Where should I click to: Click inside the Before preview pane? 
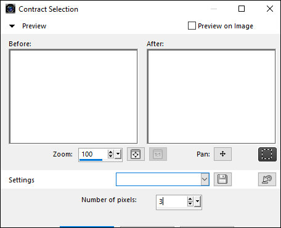click(x=73, y=97)
